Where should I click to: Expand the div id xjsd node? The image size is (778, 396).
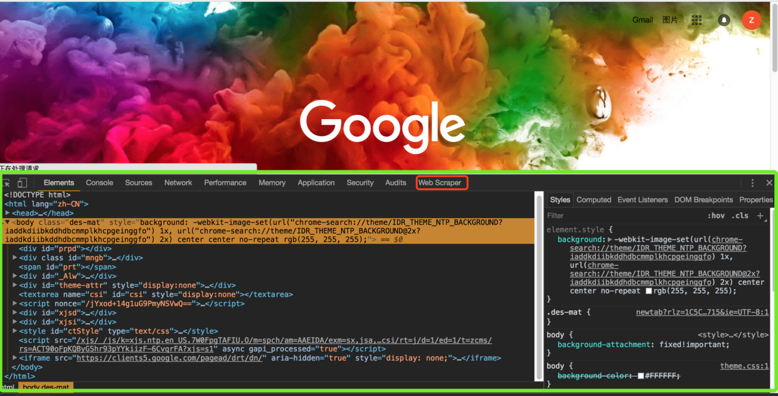coord(15,313)
